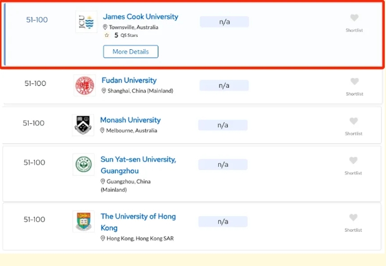Image resolution: width=386 pixels, height=266 pixels.
Task: Shortlist The University of Hong Kong heart
Action: (x=353, y=217)
